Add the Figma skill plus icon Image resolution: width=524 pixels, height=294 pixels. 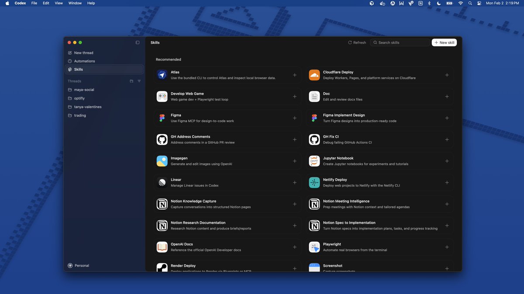[295, 118]
